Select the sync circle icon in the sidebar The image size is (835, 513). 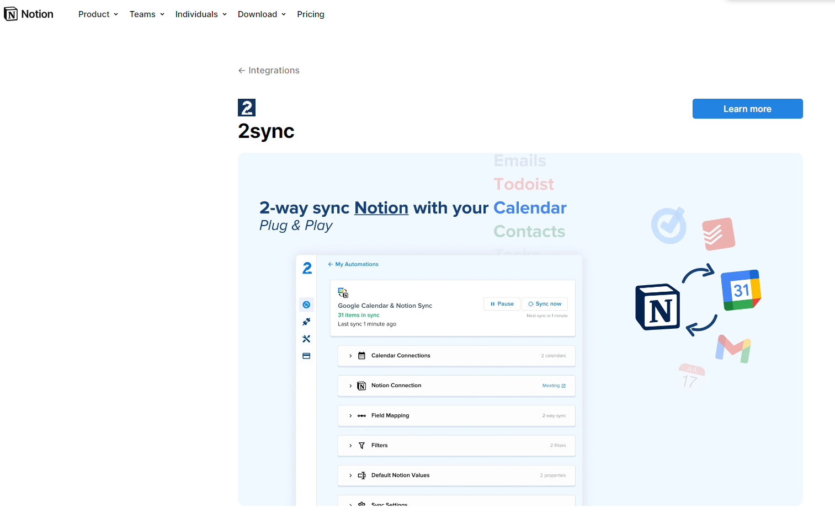click(306, 304)
